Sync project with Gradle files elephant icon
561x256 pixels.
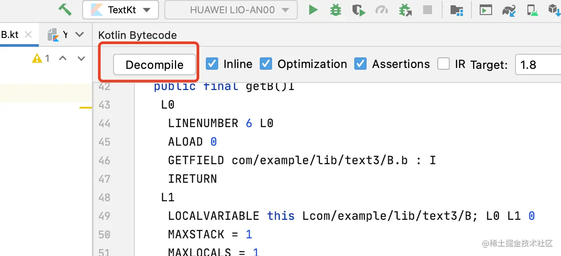point(509,10)
